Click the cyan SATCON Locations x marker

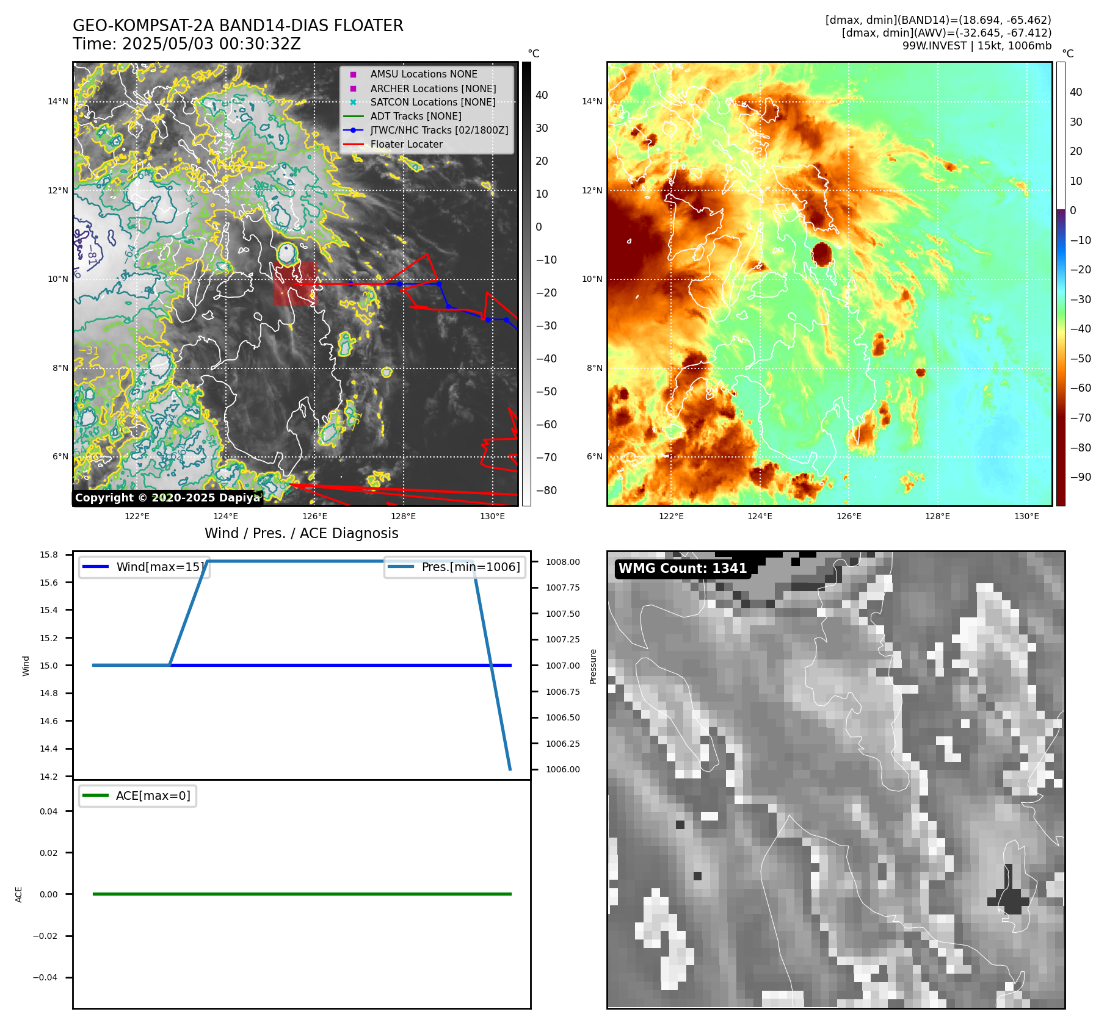tap(353, 102)
